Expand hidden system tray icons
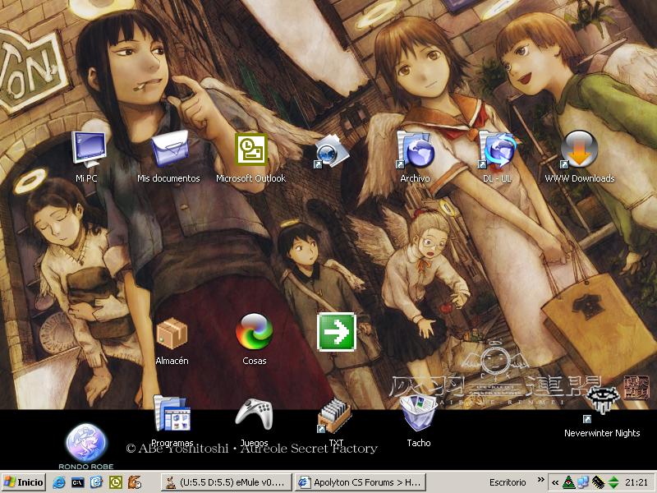The width and height of the screenshot is (657, 493). pyautogui.click(x=555, y=482)
